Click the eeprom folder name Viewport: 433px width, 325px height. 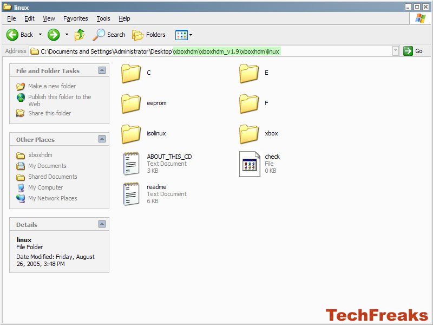(x=156, y=103)
